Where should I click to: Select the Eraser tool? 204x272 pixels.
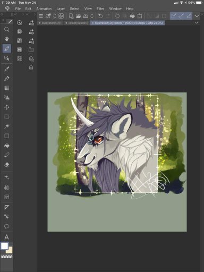click(7, 165)
